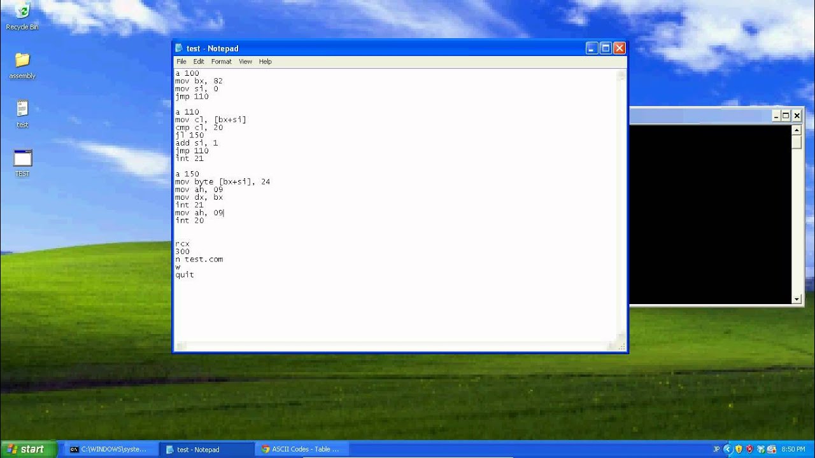Click the red security shield tray icon
Screen dimensions: 815x458
pos(749,449)
